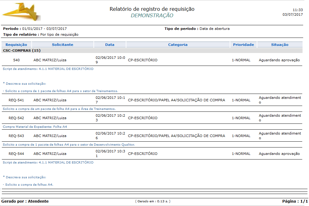The height and width of the screenshot is (206, 309).
Task: Select the Solicitante column header
Action: (x=62, y=45)
